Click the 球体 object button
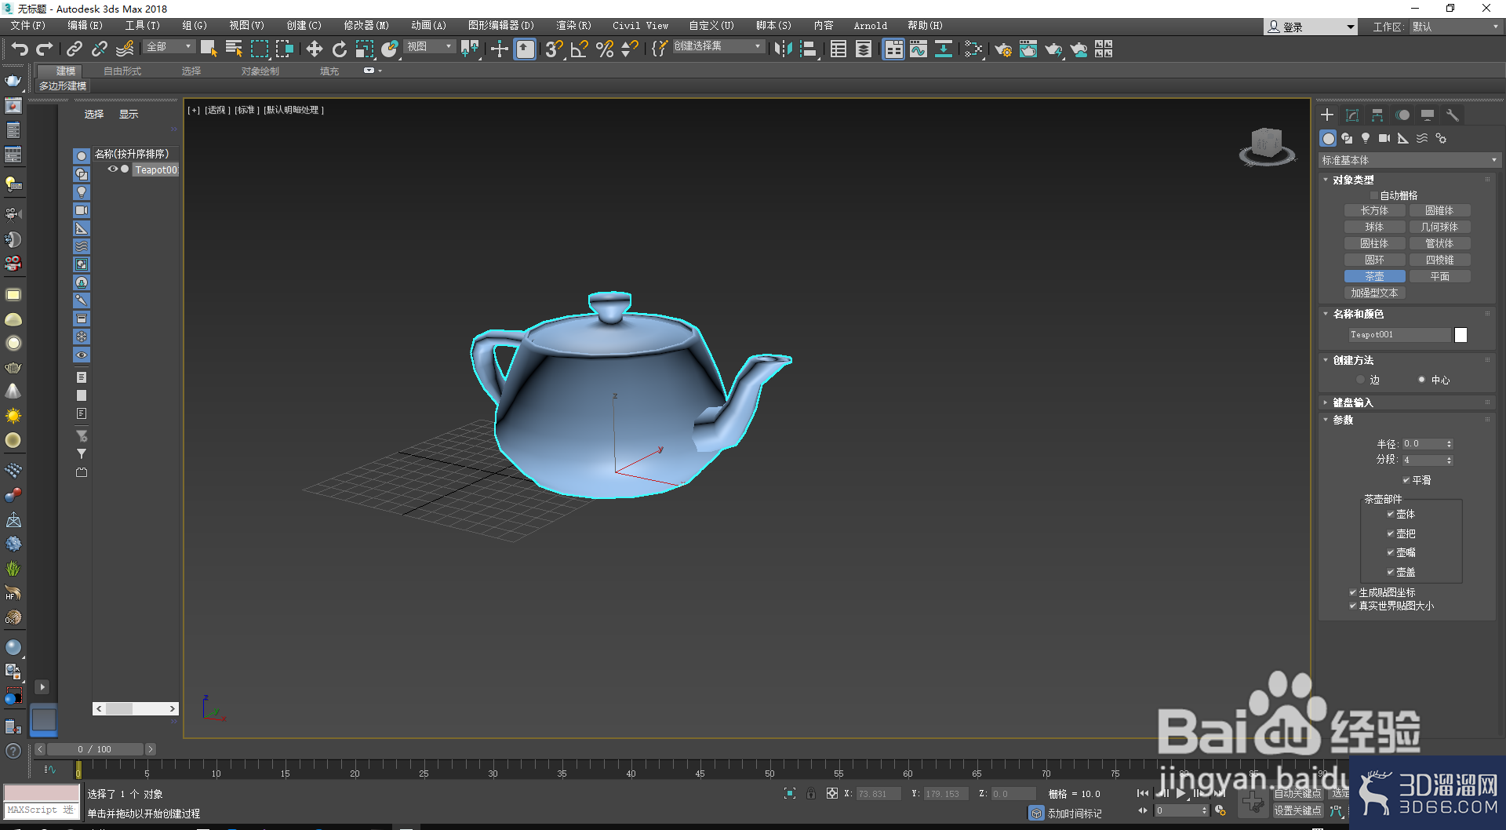Image resolution: width=1506 pixels, height=830 pixels. point(1374,227)
